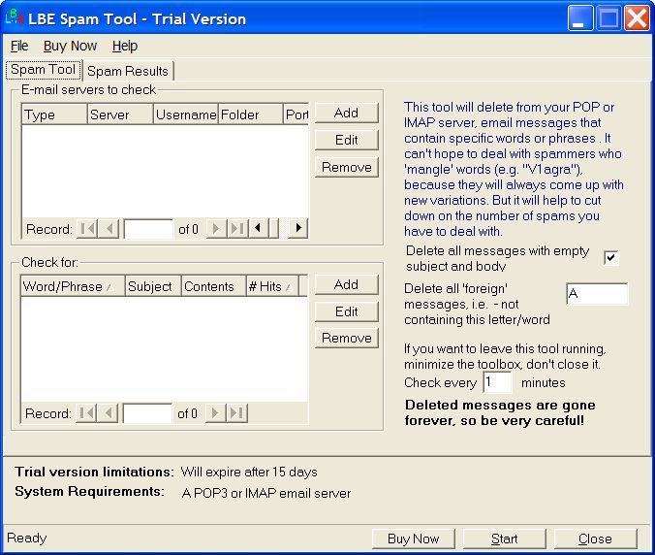The width and height of the screenshot is (655, 555).
Task: Click the bottom Close button
Action: [x=595, y=539]
